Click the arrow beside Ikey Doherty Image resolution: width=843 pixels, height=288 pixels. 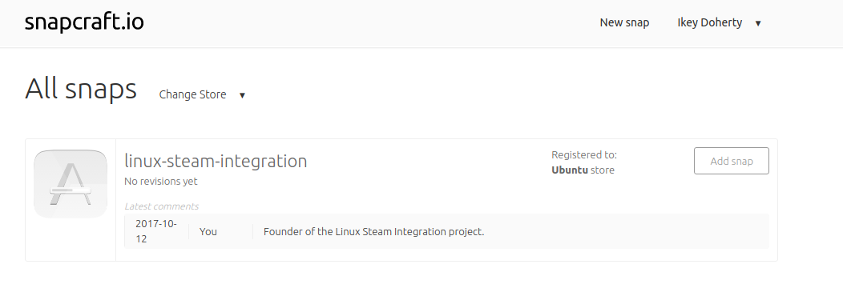[758, 23]
